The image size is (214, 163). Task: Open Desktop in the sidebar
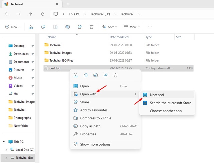19,46
